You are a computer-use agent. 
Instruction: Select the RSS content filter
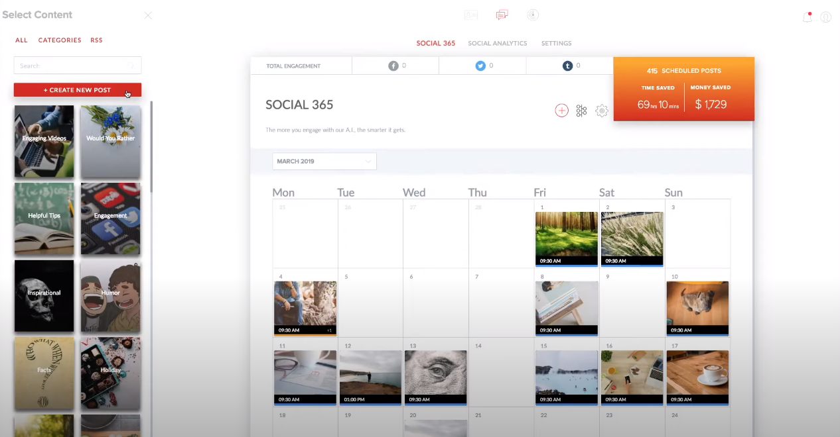97,40
